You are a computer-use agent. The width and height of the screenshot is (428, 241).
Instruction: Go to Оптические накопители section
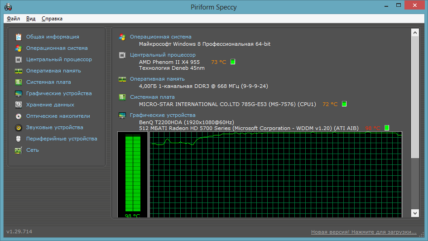pos(58,116)
